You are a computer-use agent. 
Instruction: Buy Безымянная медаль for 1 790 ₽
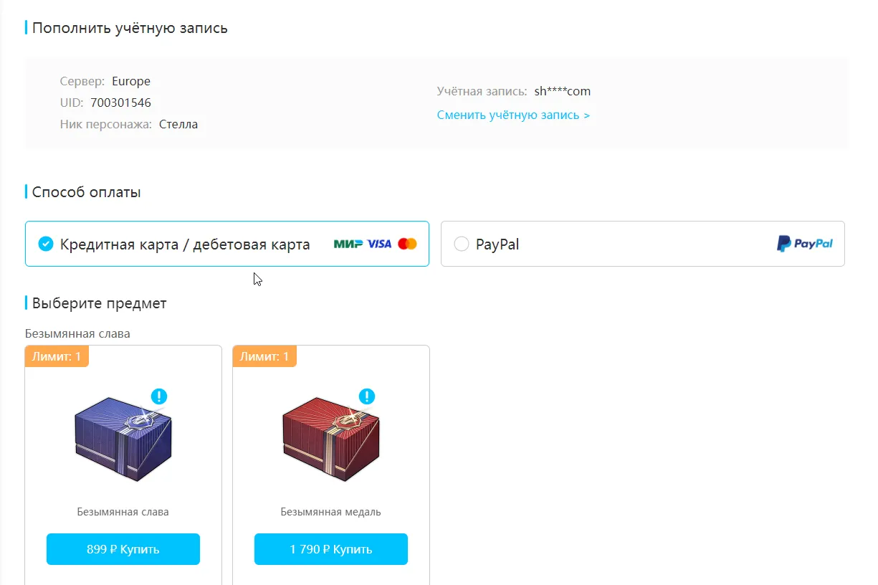[x=331, y=549]
